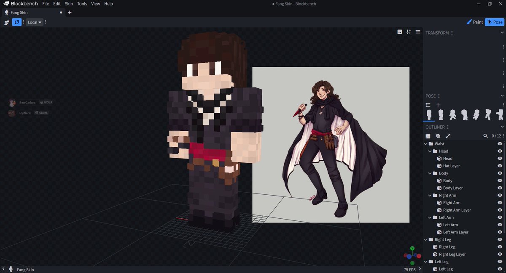The width and height of the screenshot is (506, 273).
Task: Open a new tab with the plus button
Action: click(70, 12)
